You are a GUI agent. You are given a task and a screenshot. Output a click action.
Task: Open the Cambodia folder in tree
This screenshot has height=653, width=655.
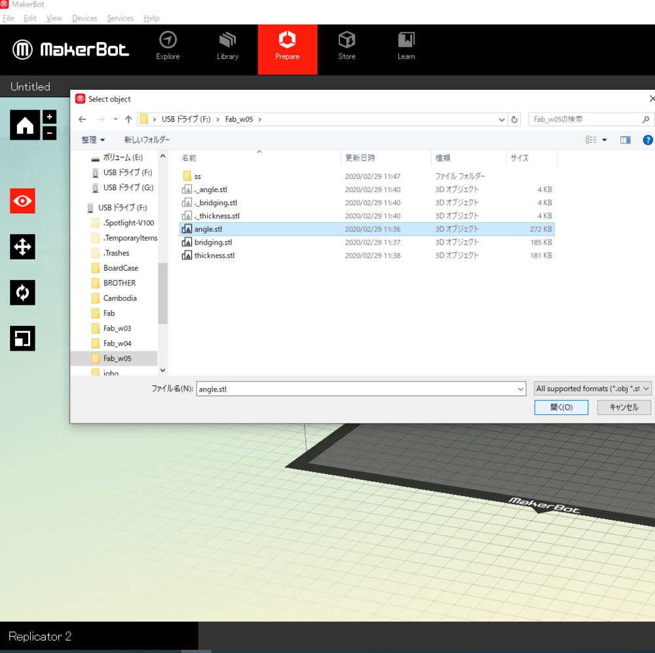(x=114, y=298)
